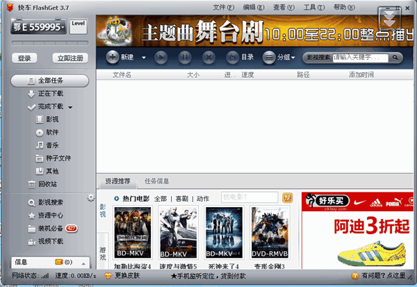This screenshot has height=287, width=417.
Task: Switch to 资源推荐 tab
Action: point(117,181)
